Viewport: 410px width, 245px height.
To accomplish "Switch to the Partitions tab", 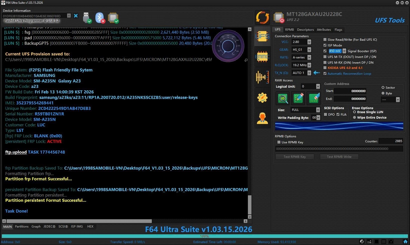I will click(22, 226).
